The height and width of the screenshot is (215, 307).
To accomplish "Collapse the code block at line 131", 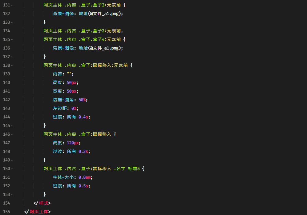I will click(x=12, y=5).
